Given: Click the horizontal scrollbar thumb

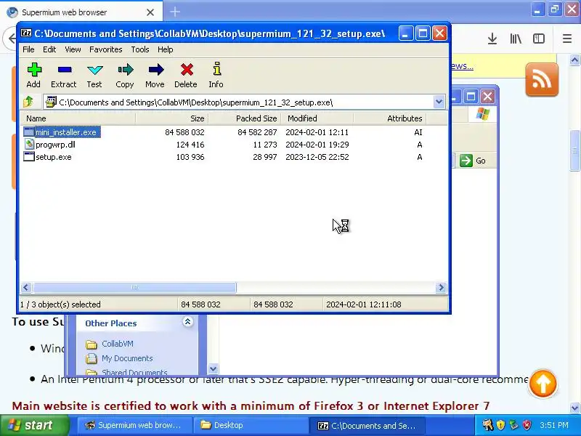Looking at the screenshot, I should tap(134, 287).
